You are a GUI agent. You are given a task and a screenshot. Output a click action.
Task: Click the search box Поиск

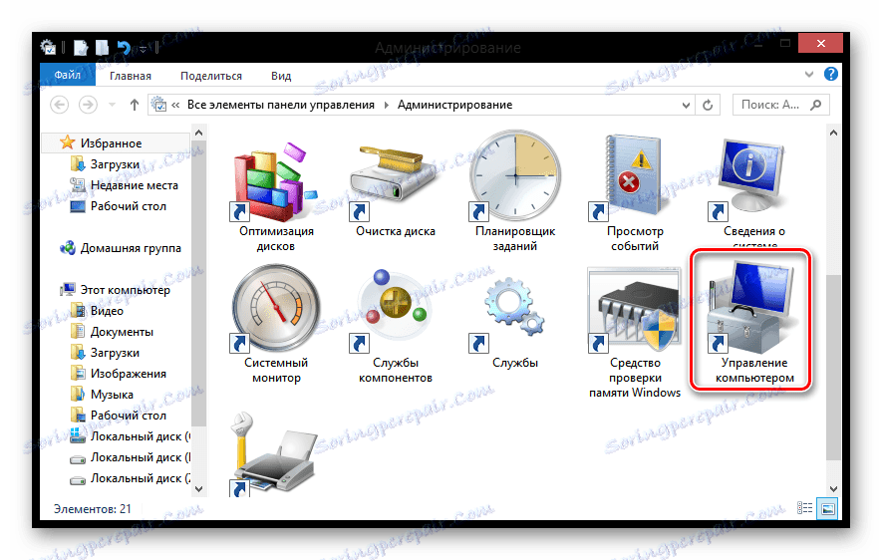pos(780,105)
